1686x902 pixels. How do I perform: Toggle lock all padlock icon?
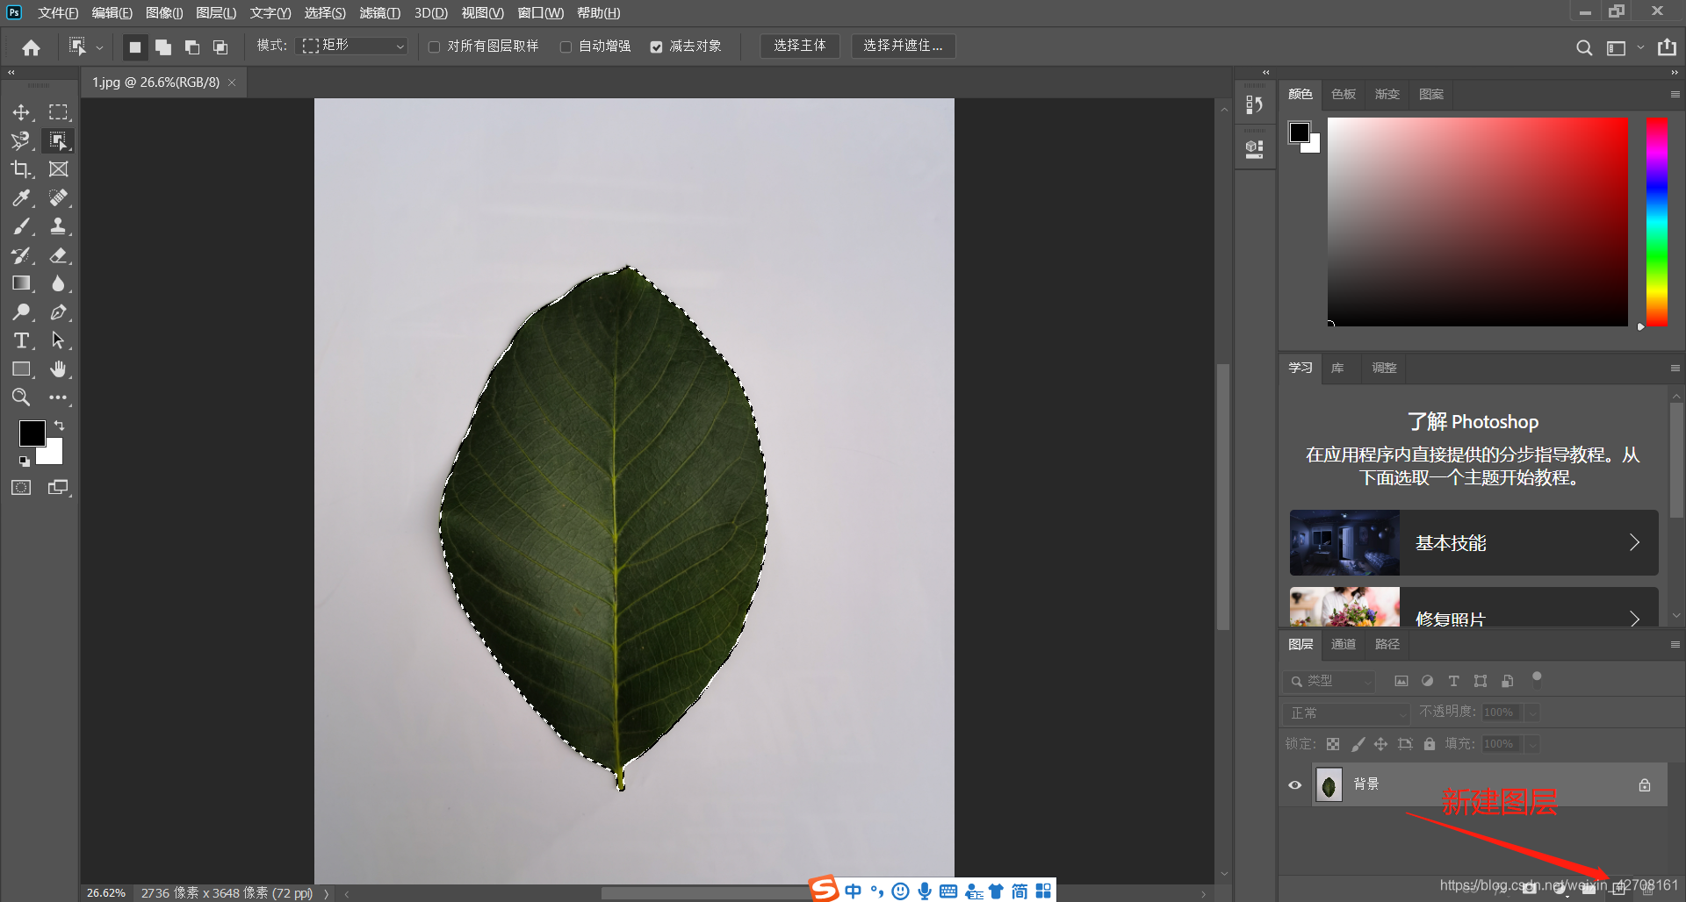[1430, 744]
